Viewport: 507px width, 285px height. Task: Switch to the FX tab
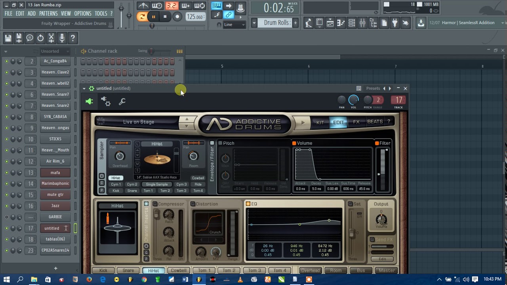click(x=356, y=122)
